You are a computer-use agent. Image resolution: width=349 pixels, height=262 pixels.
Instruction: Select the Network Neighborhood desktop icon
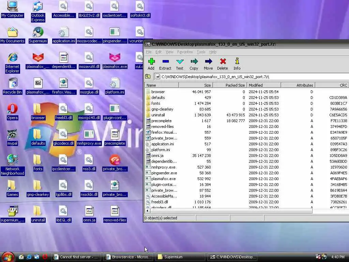(12, 165)
